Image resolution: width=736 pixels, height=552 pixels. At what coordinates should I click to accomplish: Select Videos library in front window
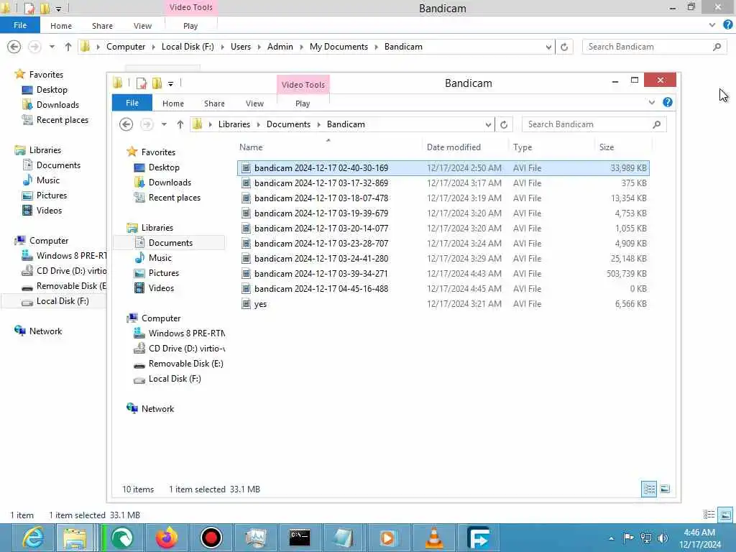(161, 288)
